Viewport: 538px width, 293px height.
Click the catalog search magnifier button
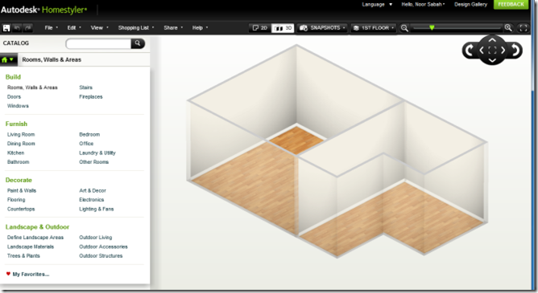click(x=138, y=43)
